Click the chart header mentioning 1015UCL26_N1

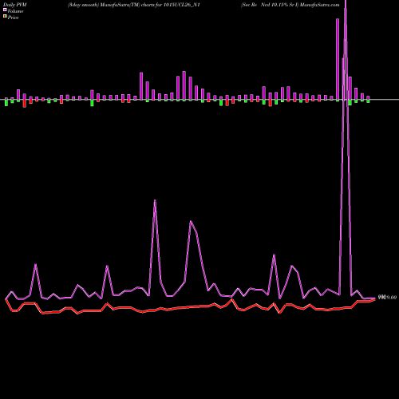(134, 5)
